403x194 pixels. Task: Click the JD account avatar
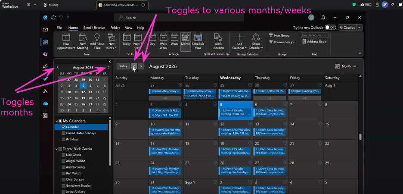tap(311, 18)
